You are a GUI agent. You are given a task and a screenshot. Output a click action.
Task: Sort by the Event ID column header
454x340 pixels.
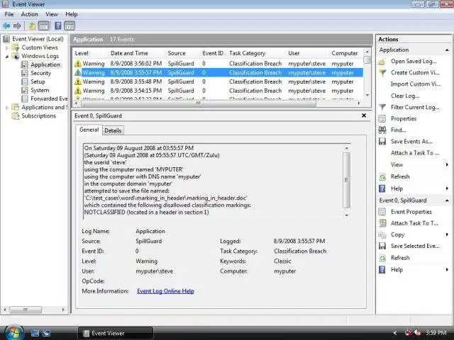213,53
